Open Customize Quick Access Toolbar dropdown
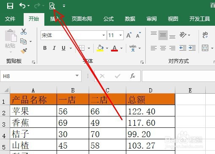The width and height of the screenshot is (215, 154). coord(64,6)
